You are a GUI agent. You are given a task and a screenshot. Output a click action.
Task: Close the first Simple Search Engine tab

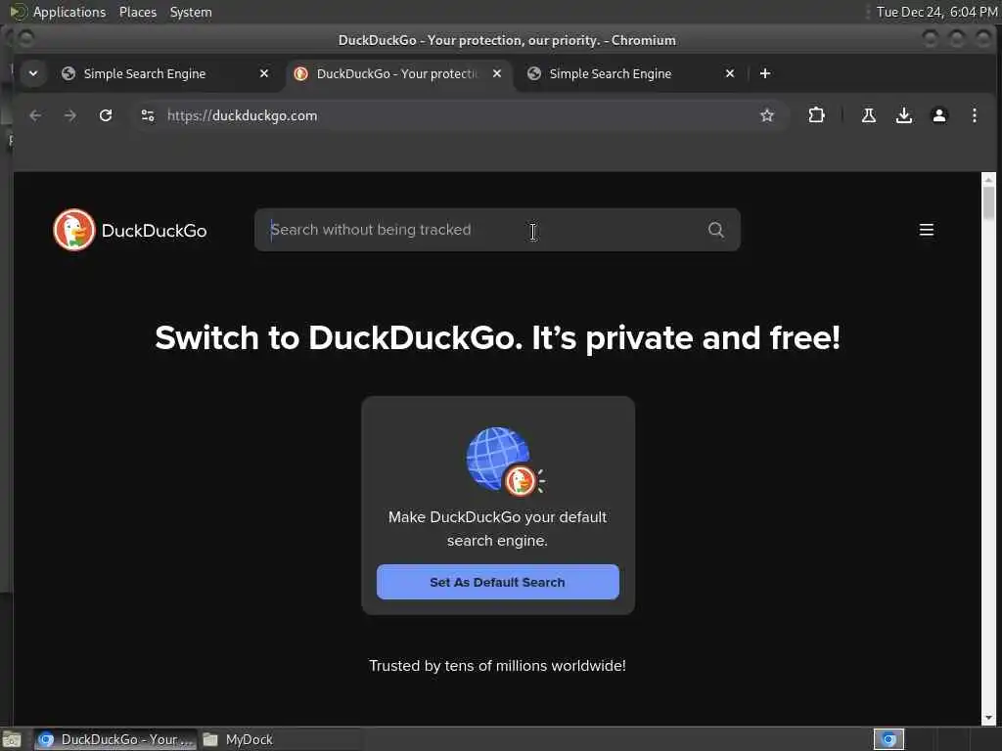(264, 73)
